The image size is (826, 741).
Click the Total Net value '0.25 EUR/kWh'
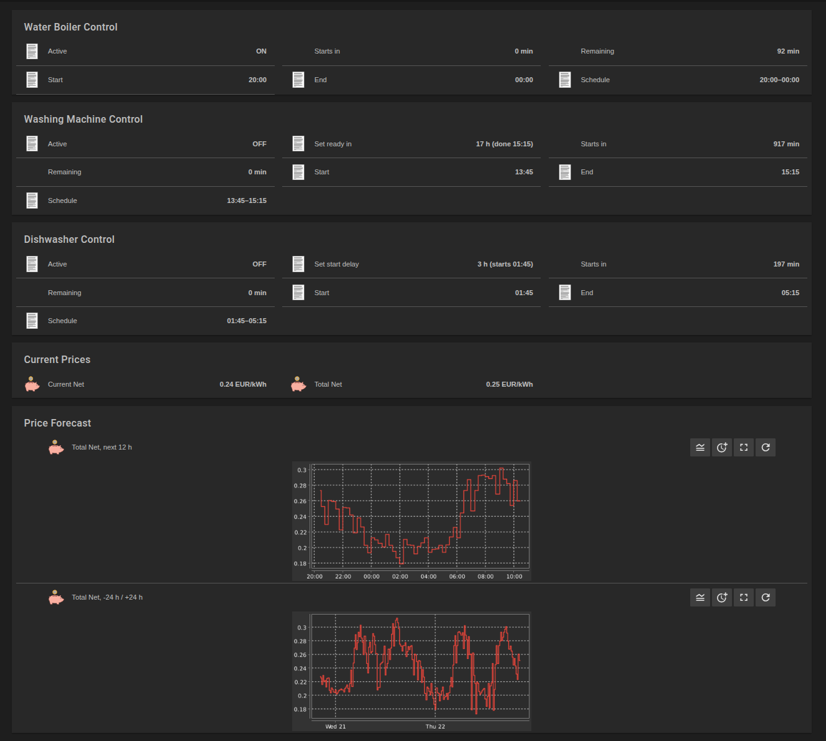pyautogui.click(x=510, y=384)
